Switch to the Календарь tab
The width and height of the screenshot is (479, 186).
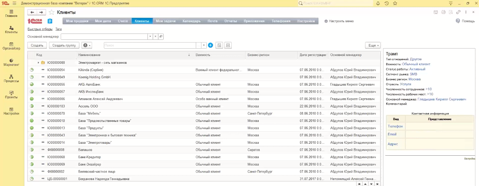[x=192, y=21]
